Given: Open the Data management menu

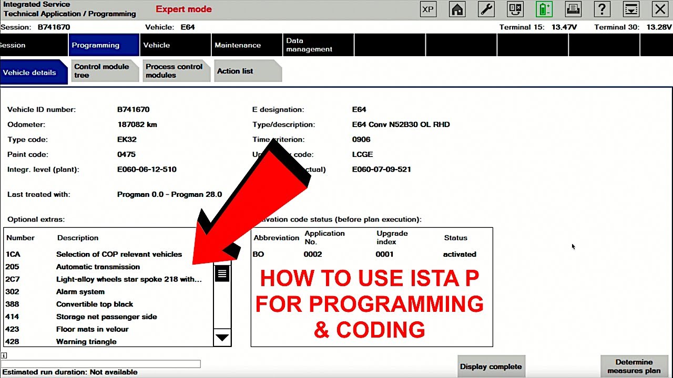Looking at the screenshot, I should (319, 45).
